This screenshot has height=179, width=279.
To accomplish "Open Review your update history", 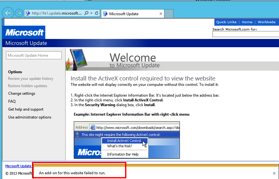I will (x=31, y=79).
